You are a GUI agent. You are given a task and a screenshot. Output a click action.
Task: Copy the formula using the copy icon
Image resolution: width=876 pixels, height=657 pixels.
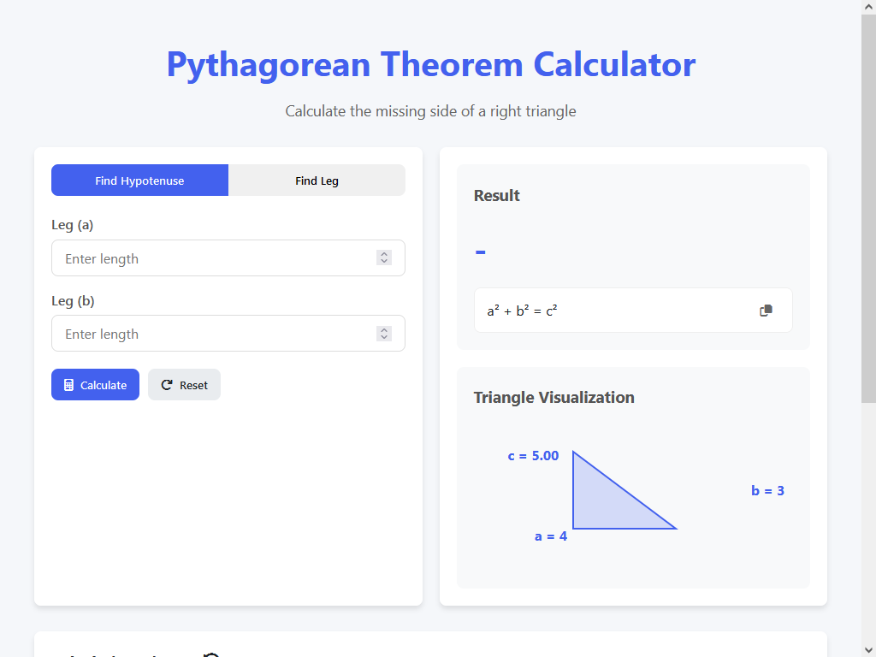click(x=766, y=311)
